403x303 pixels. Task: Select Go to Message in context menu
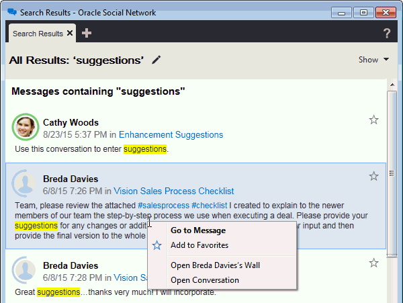(x=197, y=230)
